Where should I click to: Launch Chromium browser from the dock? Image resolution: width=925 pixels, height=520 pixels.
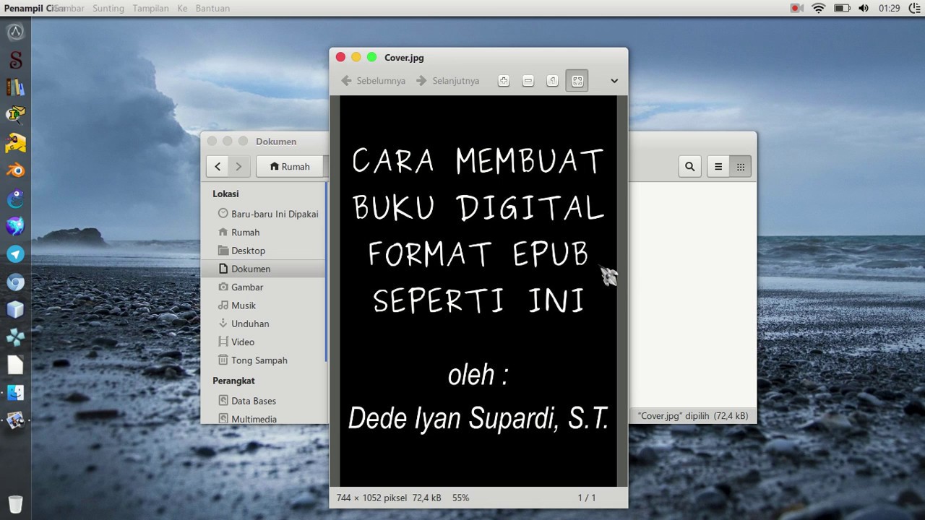click(15, 282)
